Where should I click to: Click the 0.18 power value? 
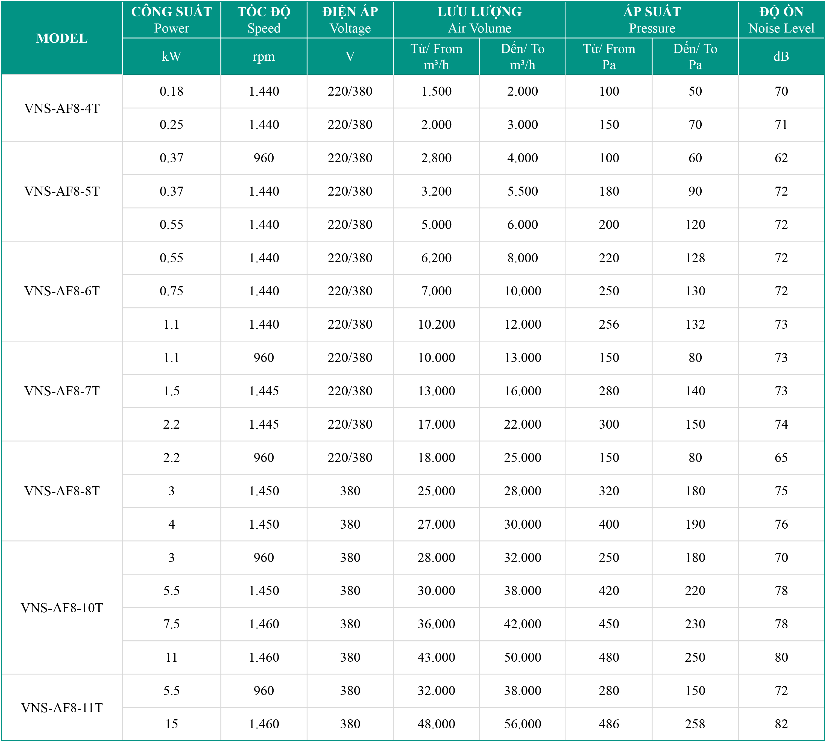click(171, 91)
